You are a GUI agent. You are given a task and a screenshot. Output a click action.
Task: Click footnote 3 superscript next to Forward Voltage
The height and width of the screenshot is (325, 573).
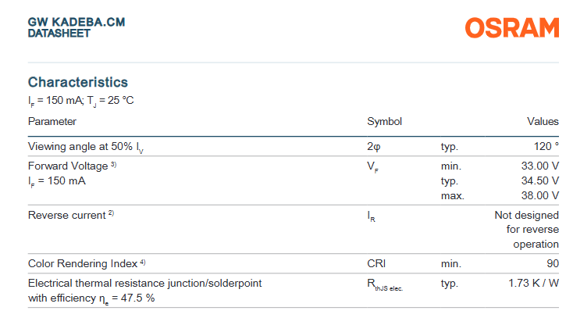tap(113, 164)
